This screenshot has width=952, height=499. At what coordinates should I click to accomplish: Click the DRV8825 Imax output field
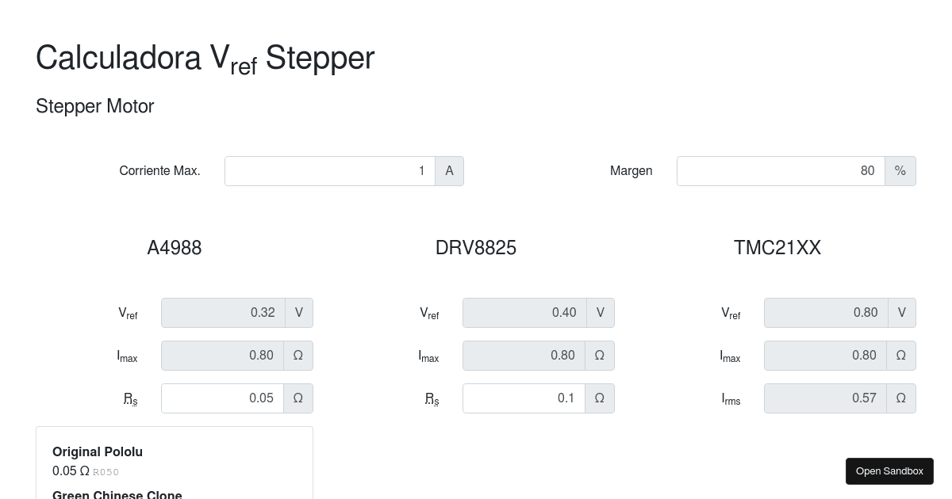(524, 356)
